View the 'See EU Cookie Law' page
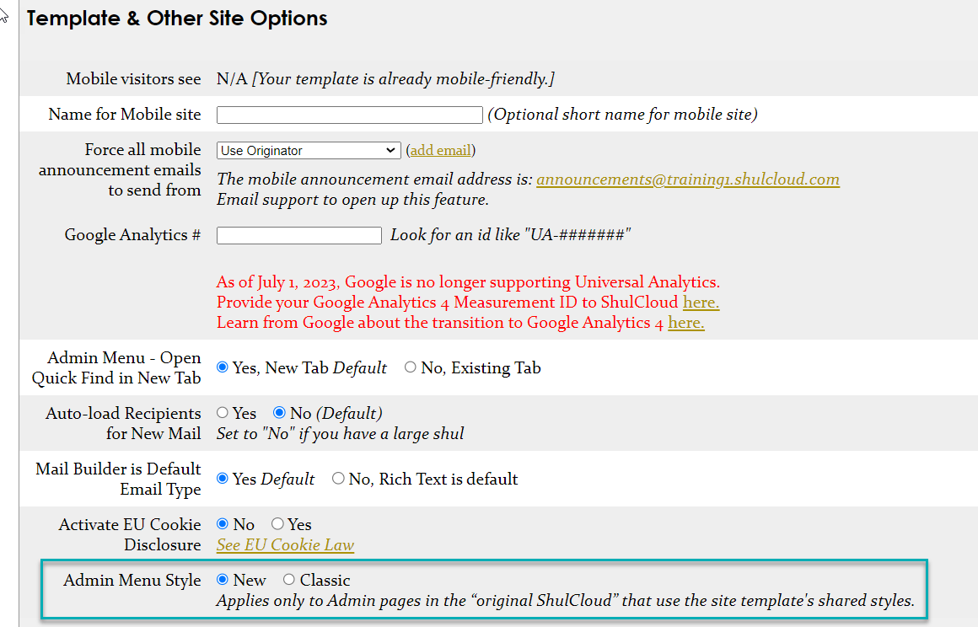The height and width of the screenshot is (627, 978). [x=285, y=545]
